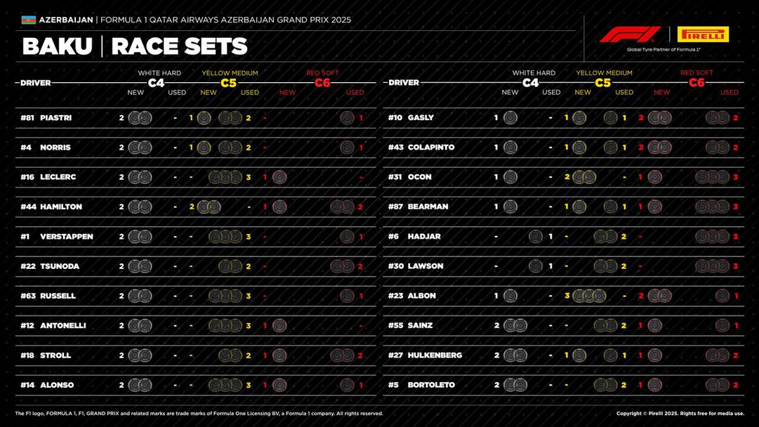
Task: Click Ocon's new white hard tyre
Action: pos(510,177)
